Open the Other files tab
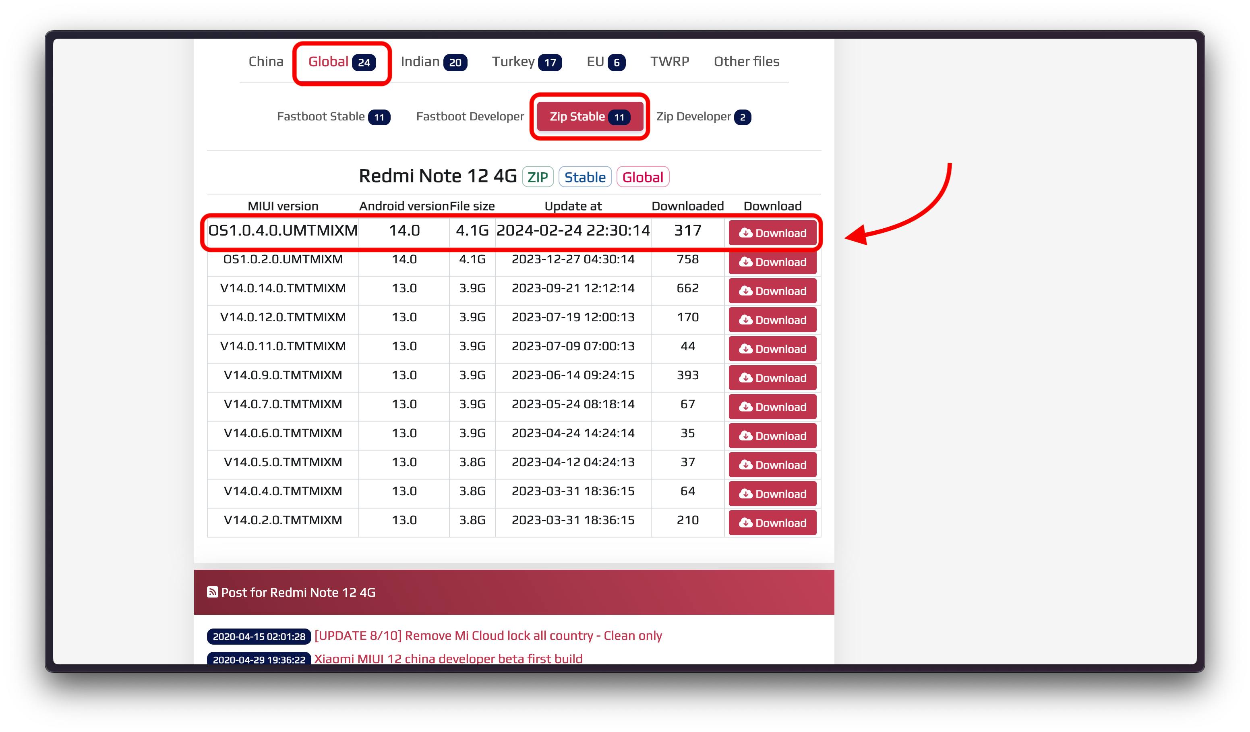Image resolution: width=1250 pixels, height=732 pixels. point(746,62)
